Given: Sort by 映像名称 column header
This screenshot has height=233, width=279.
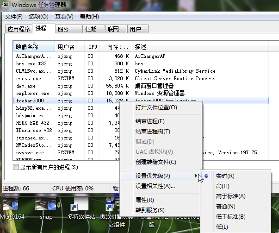Looking at the screenshot, I should [x=34, y=47].
